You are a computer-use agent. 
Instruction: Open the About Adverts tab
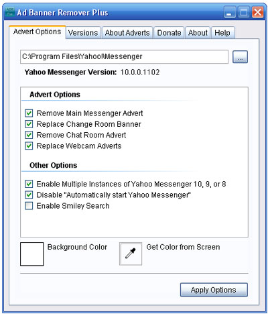coord(127,33)
